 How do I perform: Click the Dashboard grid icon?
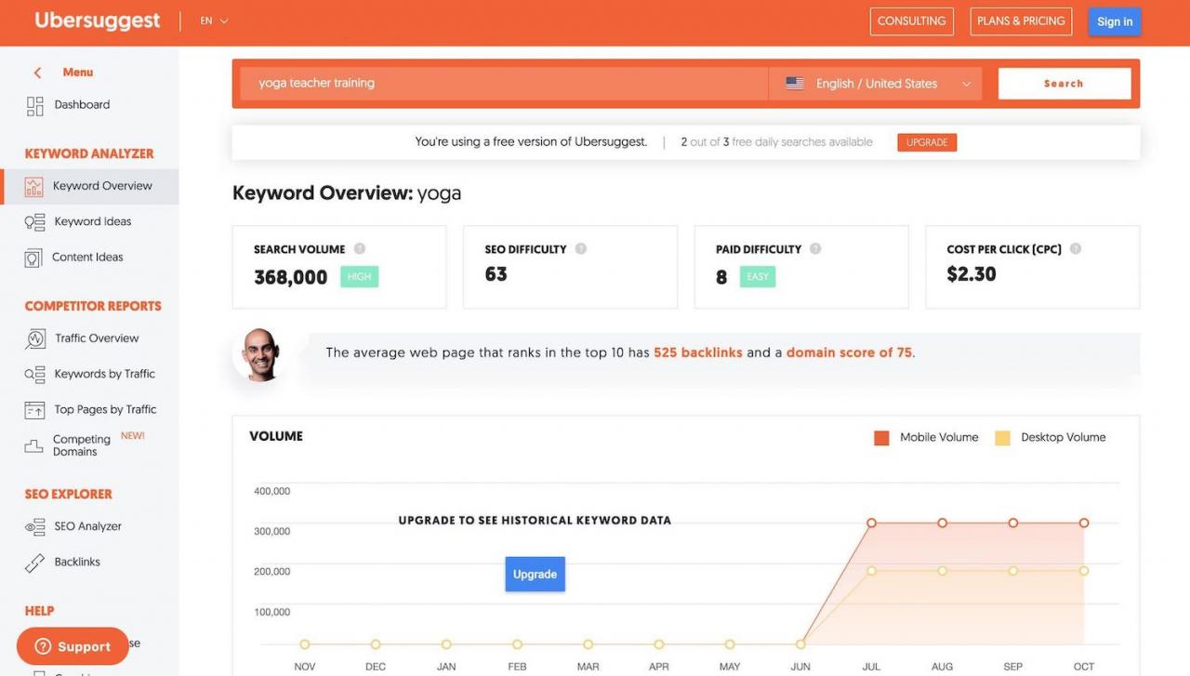[x=34, y=106]
